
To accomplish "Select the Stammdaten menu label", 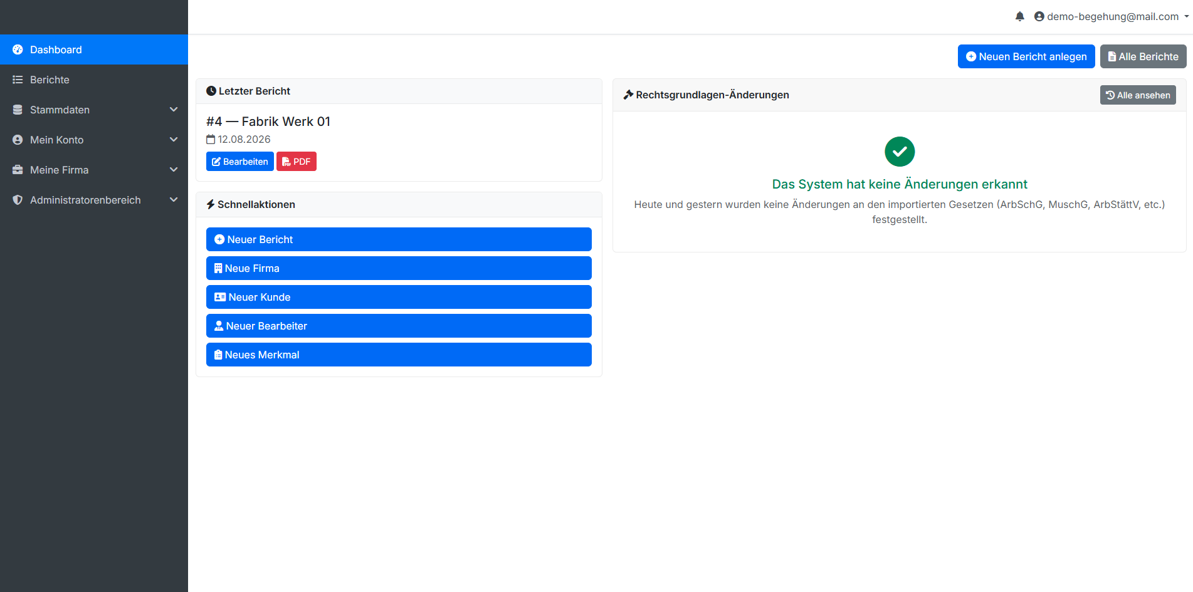I will pos(60,110).
